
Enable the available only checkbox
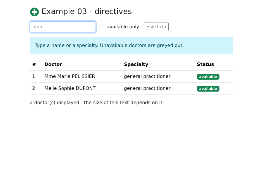tap(103, 27)
